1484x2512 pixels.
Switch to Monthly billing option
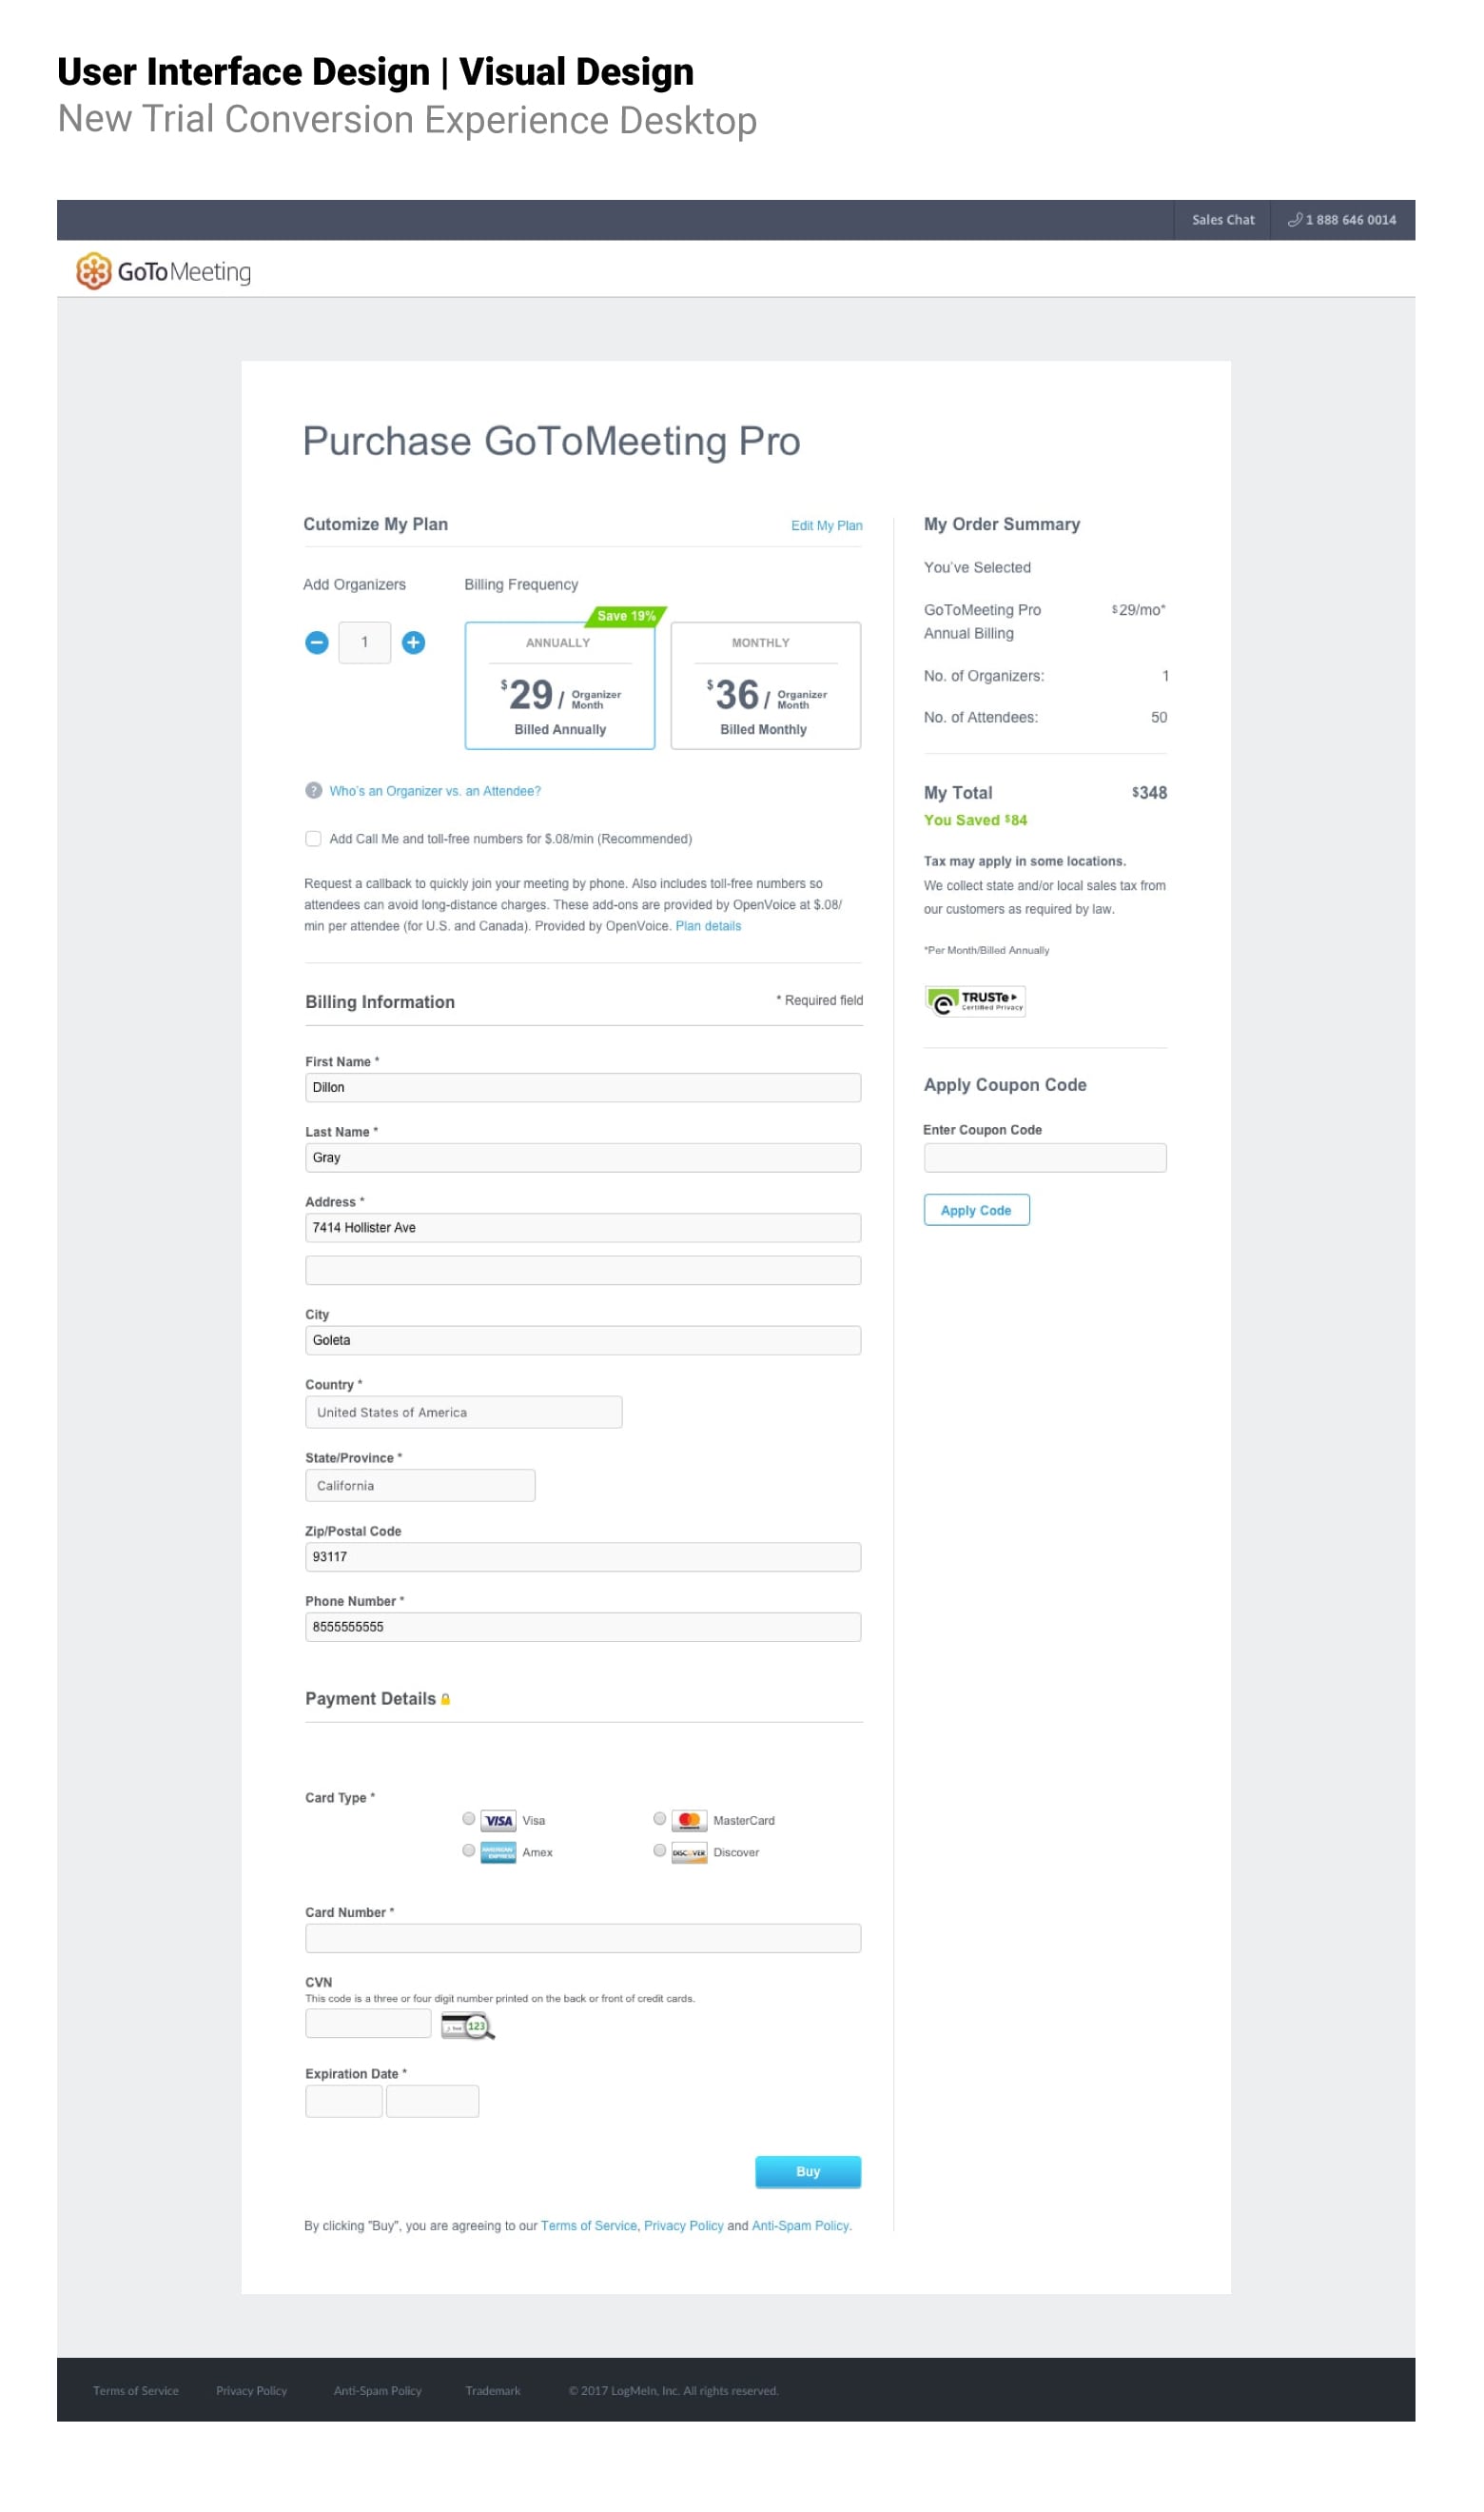pos(766,686)
